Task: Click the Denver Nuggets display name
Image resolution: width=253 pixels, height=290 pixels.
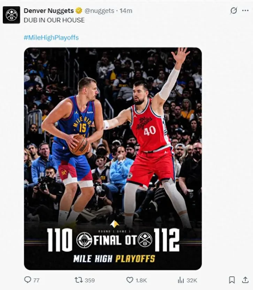Action: coord(49,11)
